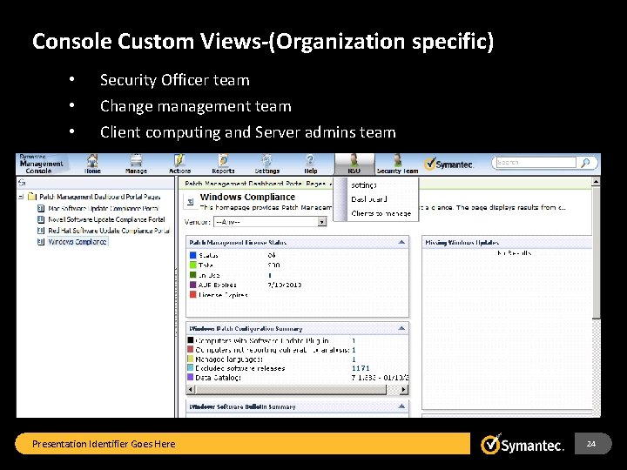The image size is (627, 470).
Task: Click the purple Data Catalog swatch
Action: (x=191, y=377)
